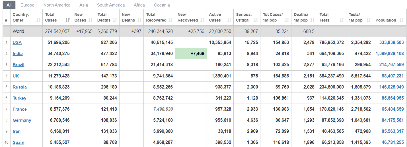
Task: Open the India country link
Action: (18, 54)
